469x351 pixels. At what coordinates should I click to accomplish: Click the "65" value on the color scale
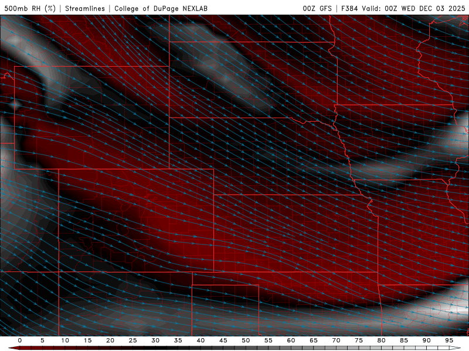(314, 340)
